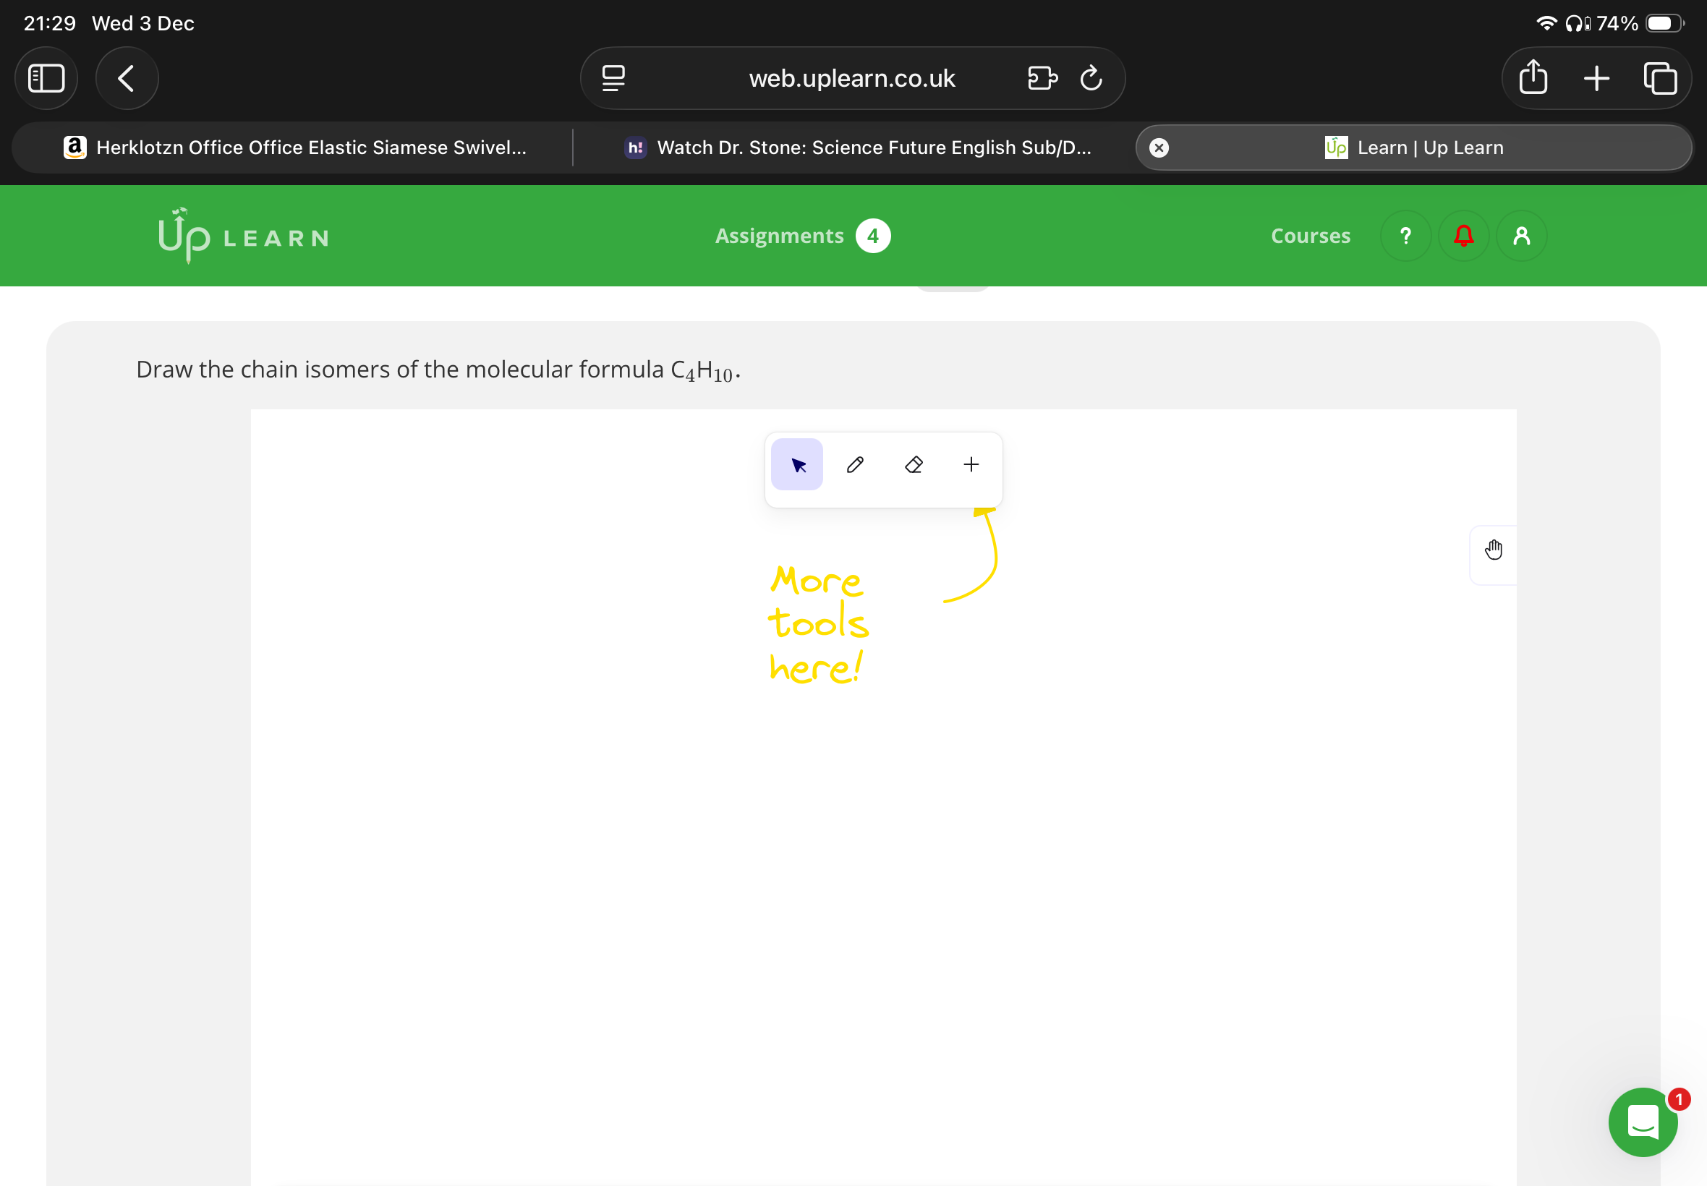Go back to previous page

(127, 78)
